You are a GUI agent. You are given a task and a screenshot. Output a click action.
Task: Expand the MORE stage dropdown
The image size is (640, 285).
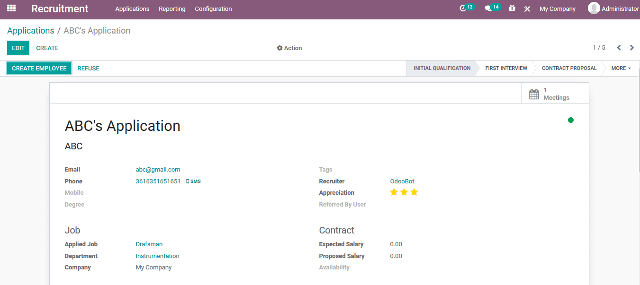pos(621,68)
